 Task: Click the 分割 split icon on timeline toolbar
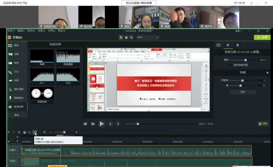(35, 132)
